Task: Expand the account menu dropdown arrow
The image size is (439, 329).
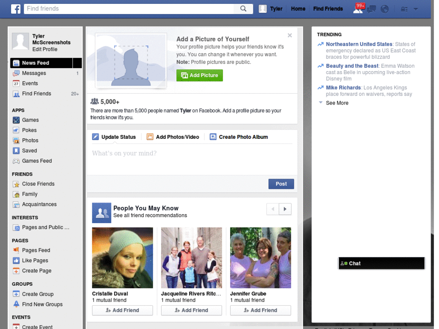Action: pyautogui.click(x=416, y=9)
